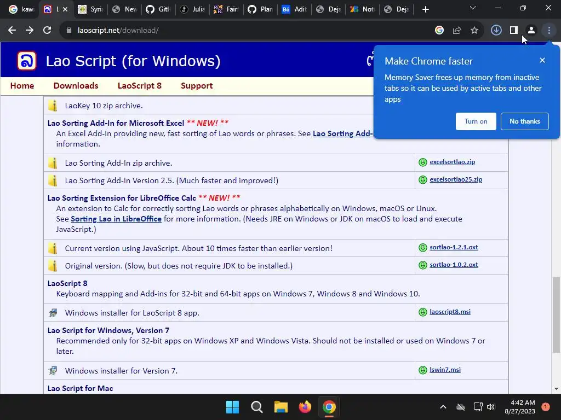Click the Google icon in address bar
Image resolution: width=561 pixels, height=420 pixels.
tap(439, 31)
